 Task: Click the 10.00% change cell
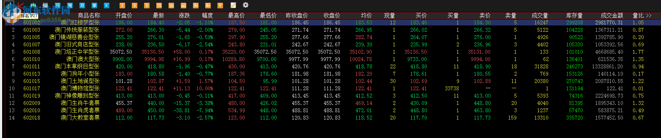[204, 89]
